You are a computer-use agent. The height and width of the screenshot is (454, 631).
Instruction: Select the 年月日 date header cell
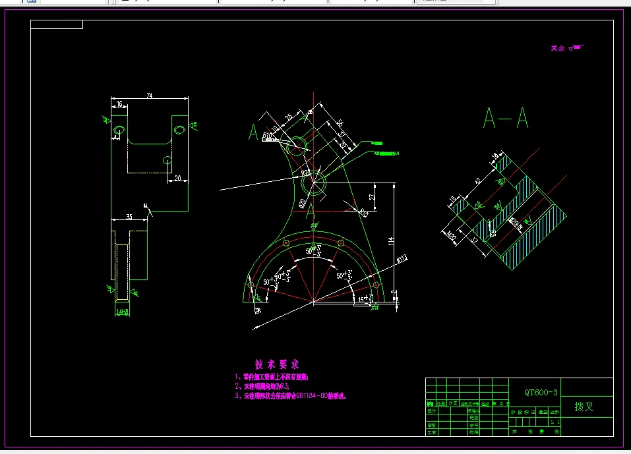(500, 404)
